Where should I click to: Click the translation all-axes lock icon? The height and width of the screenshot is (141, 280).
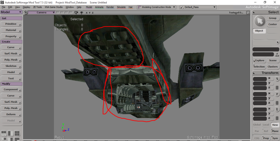[277, 118]
